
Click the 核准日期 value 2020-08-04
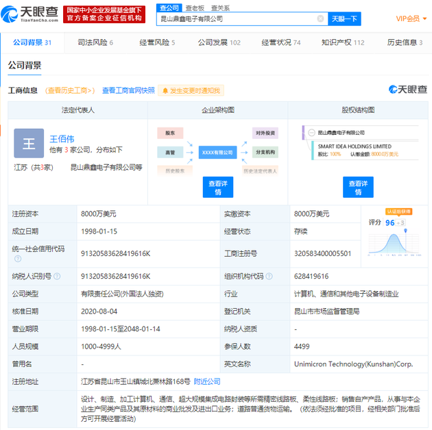click(x=99, y=312)
